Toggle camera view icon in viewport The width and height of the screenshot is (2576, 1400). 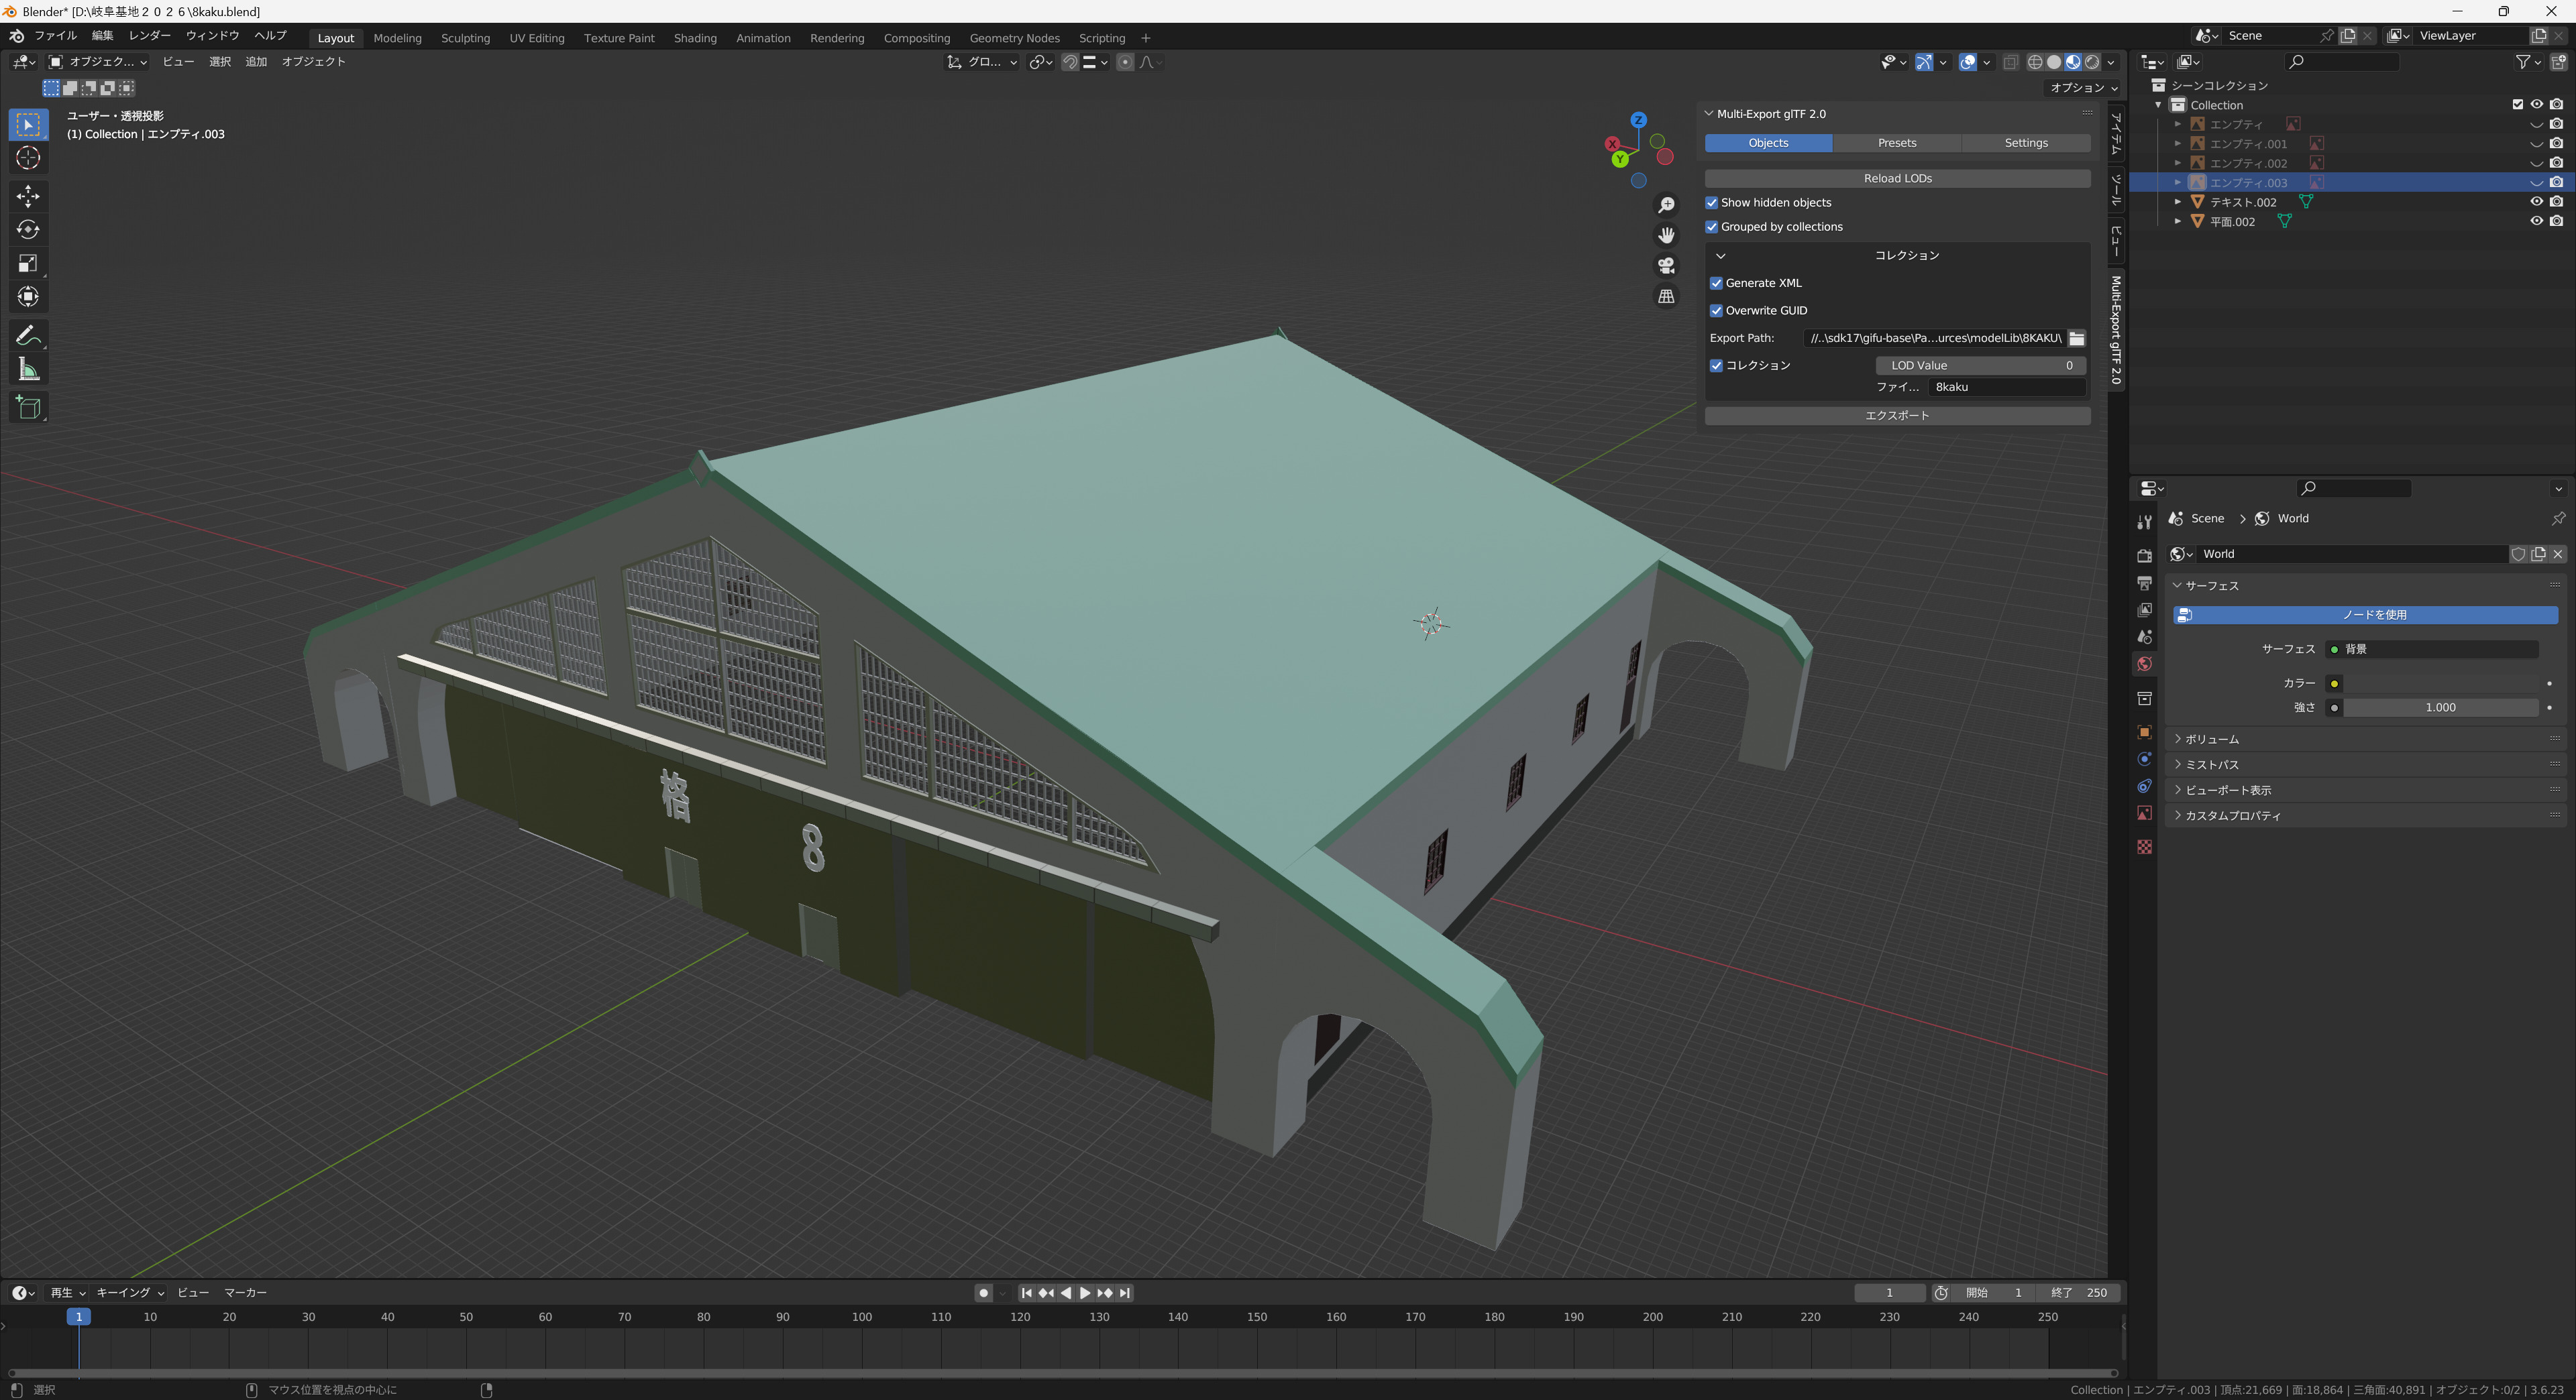click(1666, 266)
